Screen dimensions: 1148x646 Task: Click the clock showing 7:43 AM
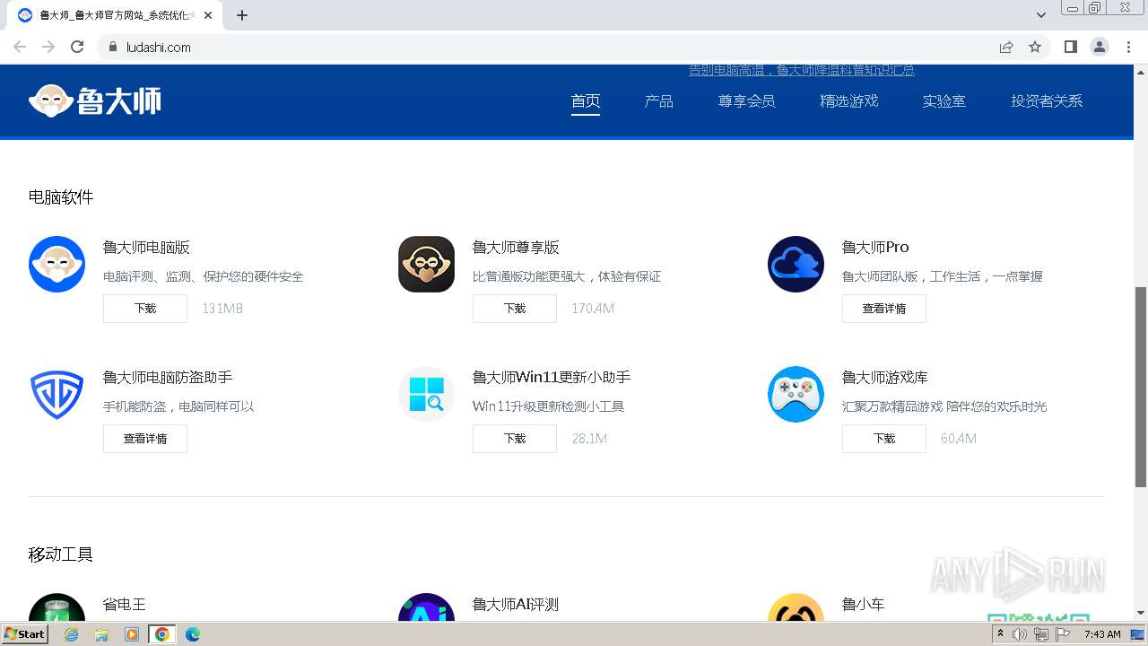(1102, 634)
